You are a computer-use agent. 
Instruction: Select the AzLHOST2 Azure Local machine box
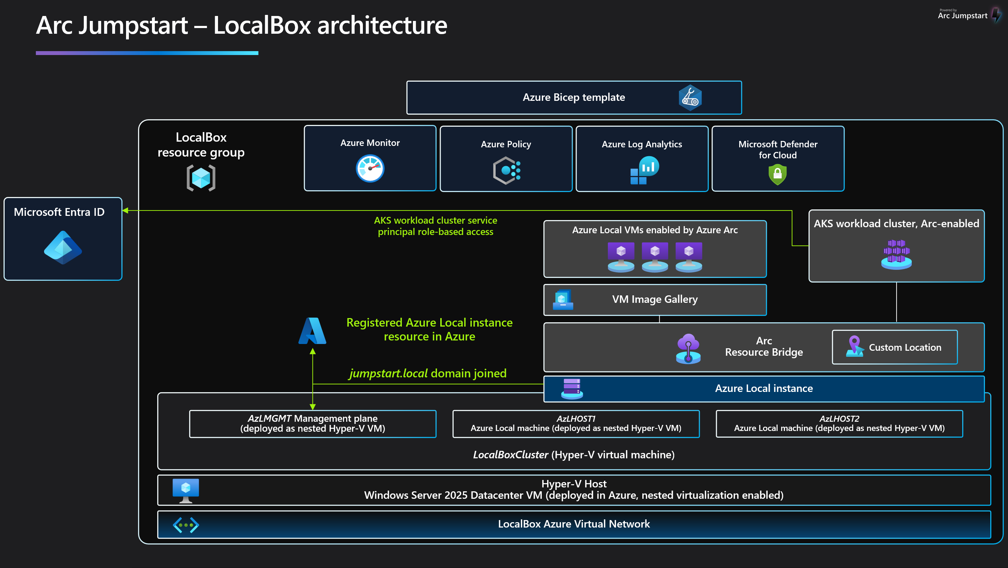pyautogui.click(x=839, y=424)
